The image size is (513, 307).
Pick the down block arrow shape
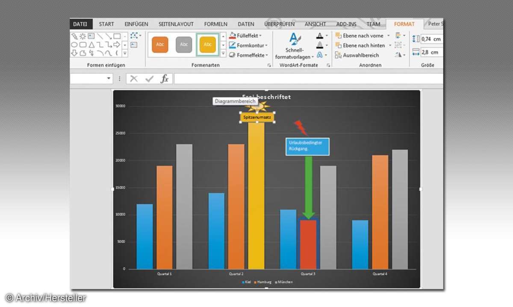tap(74, 53)
